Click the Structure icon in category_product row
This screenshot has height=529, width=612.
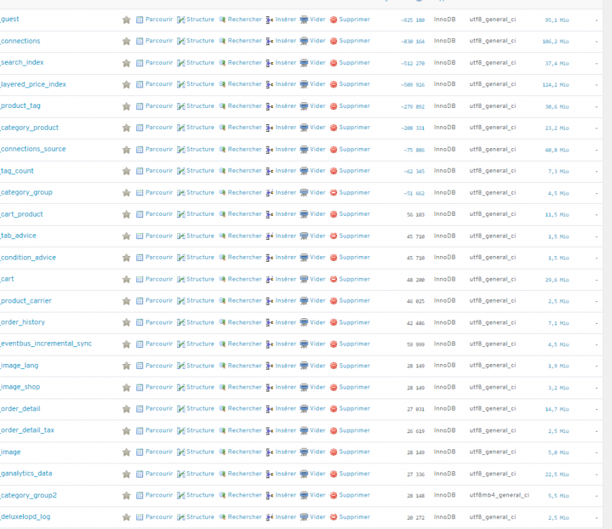(x=180, y=128)
